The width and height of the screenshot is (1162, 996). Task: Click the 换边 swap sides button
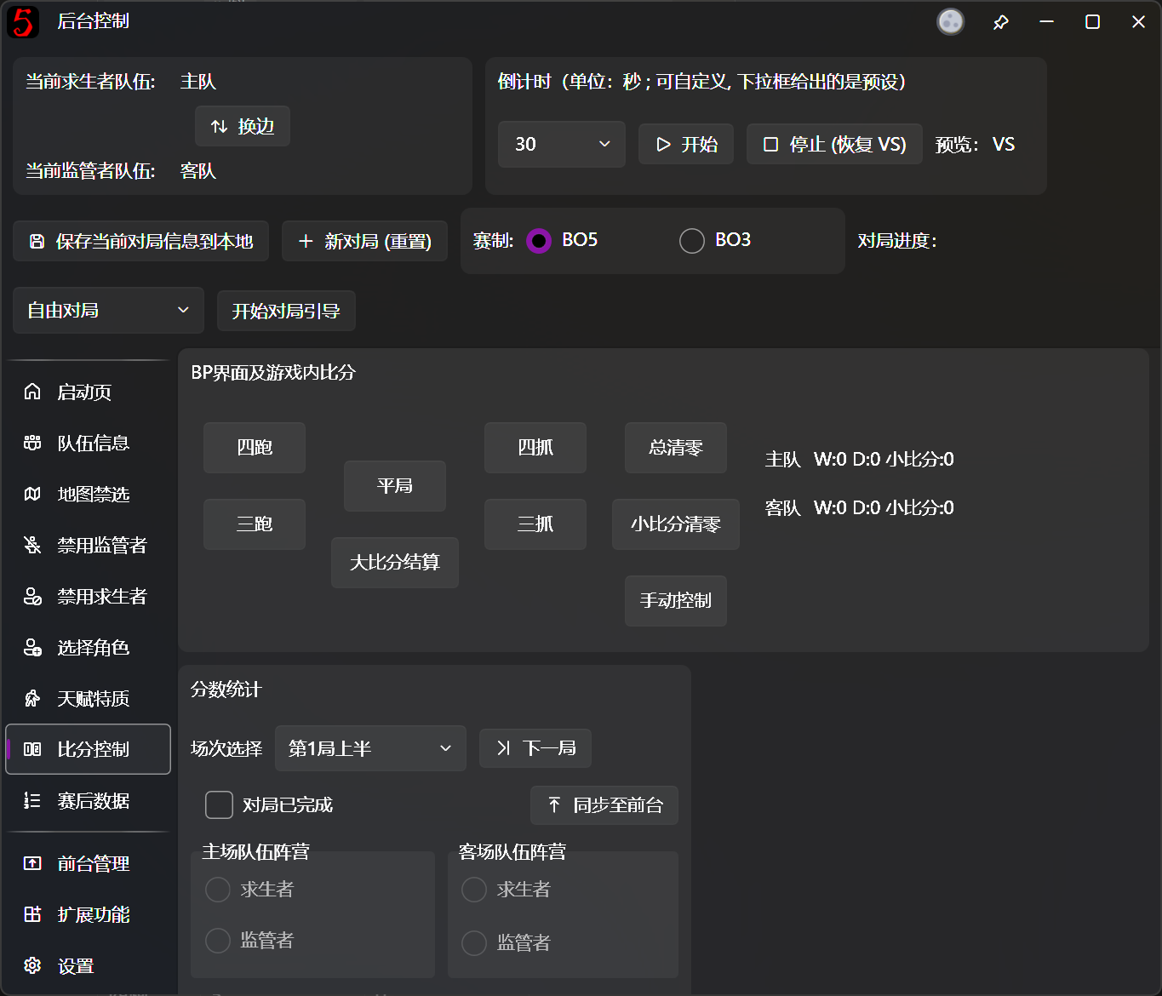242,125
